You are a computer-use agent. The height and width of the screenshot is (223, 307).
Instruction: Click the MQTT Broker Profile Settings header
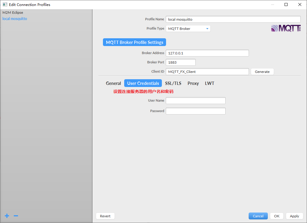(x=135, y=42)
